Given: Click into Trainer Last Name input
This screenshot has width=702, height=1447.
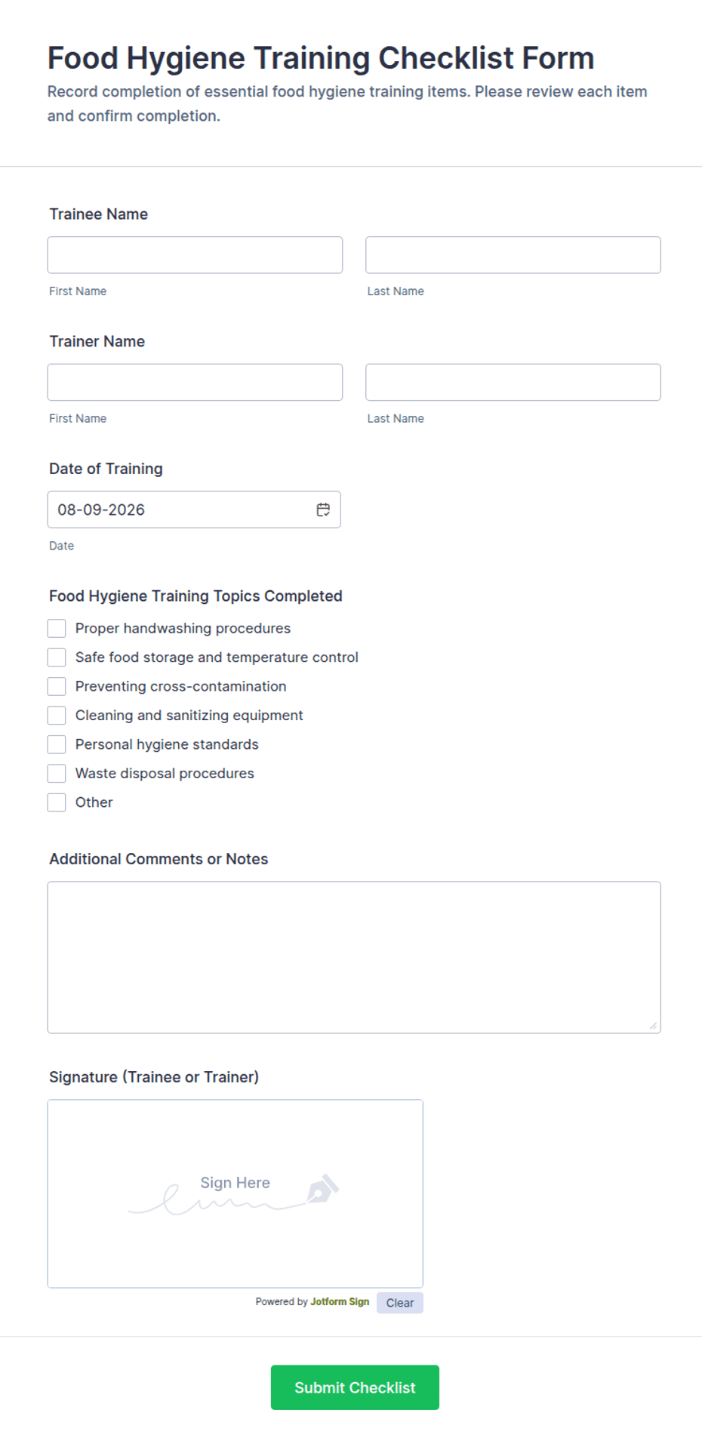Looking at the screenshot, I should click(x=513, y=382).
